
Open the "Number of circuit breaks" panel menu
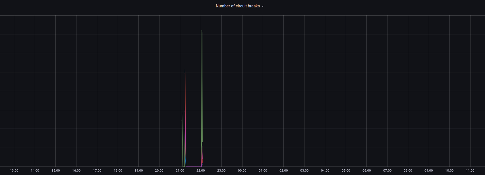[238, 6]
